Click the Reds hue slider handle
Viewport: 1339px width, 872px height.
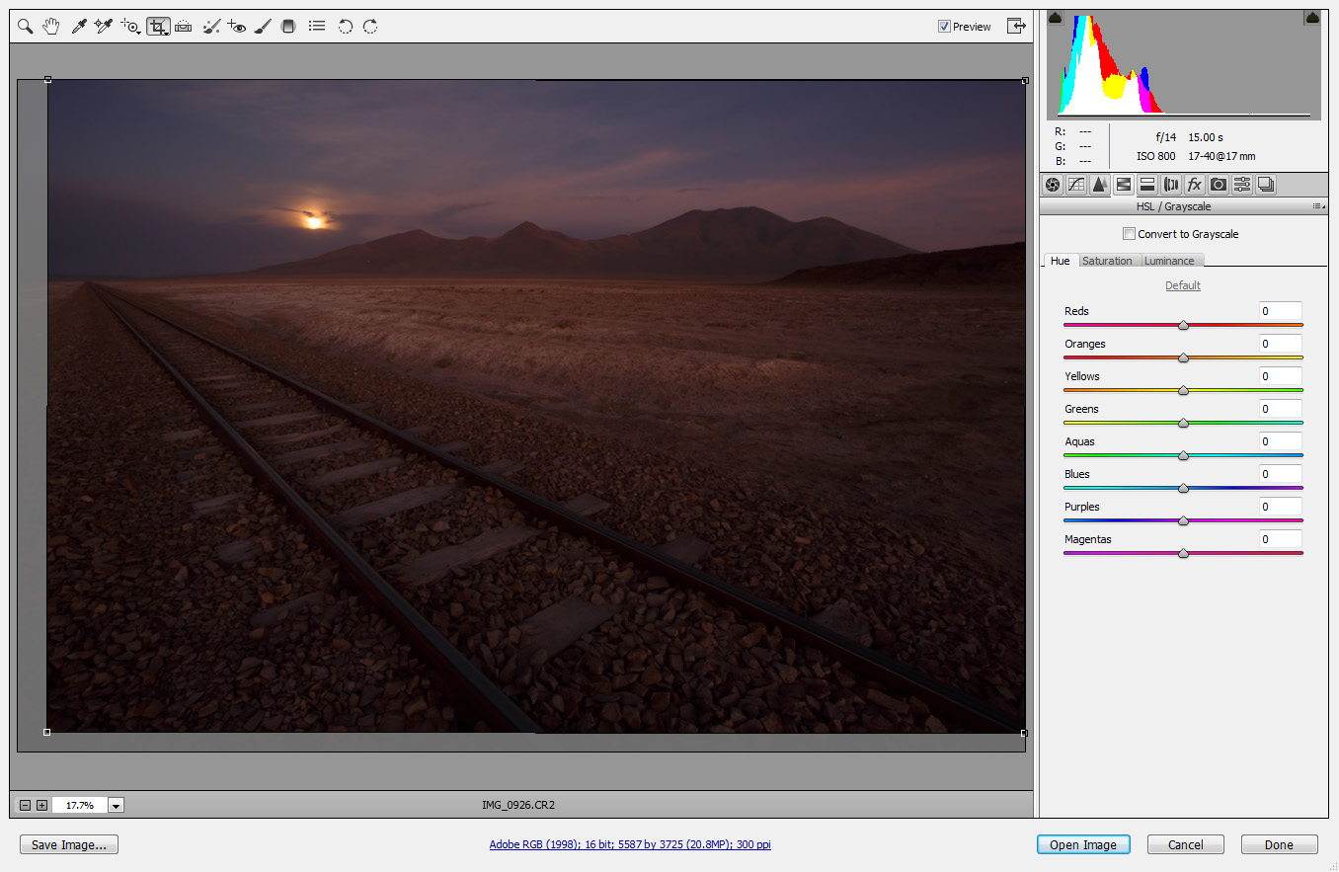(1183, 325)
